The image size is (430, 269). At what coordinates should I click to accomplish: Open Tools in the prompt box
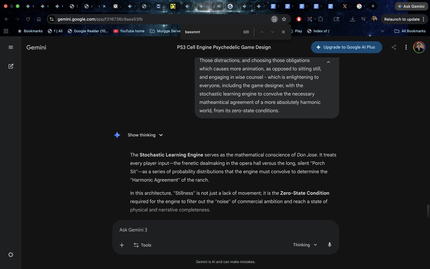[142, 245]
